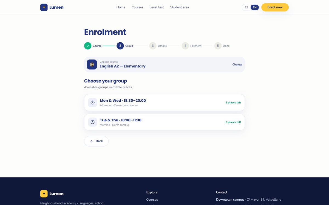
Task: Click 'Choose your group' heading
Action: [106, 81]
